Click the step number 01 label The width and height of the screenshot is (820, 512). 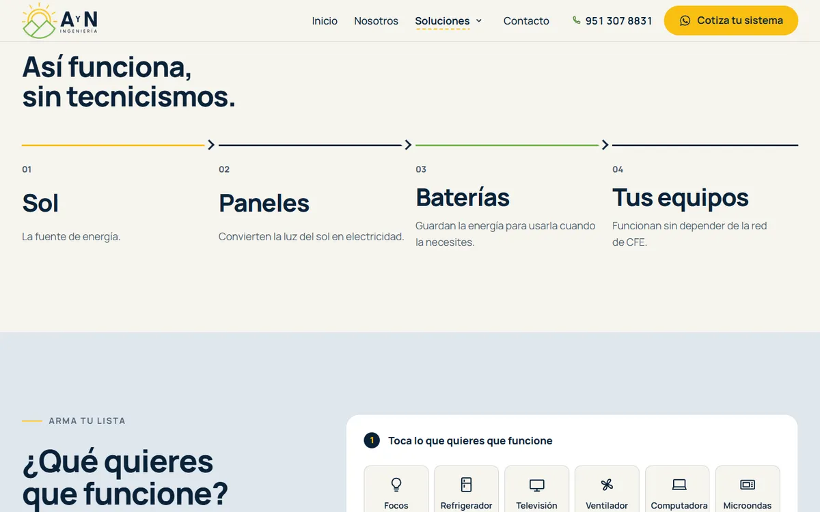pos(27,169)
